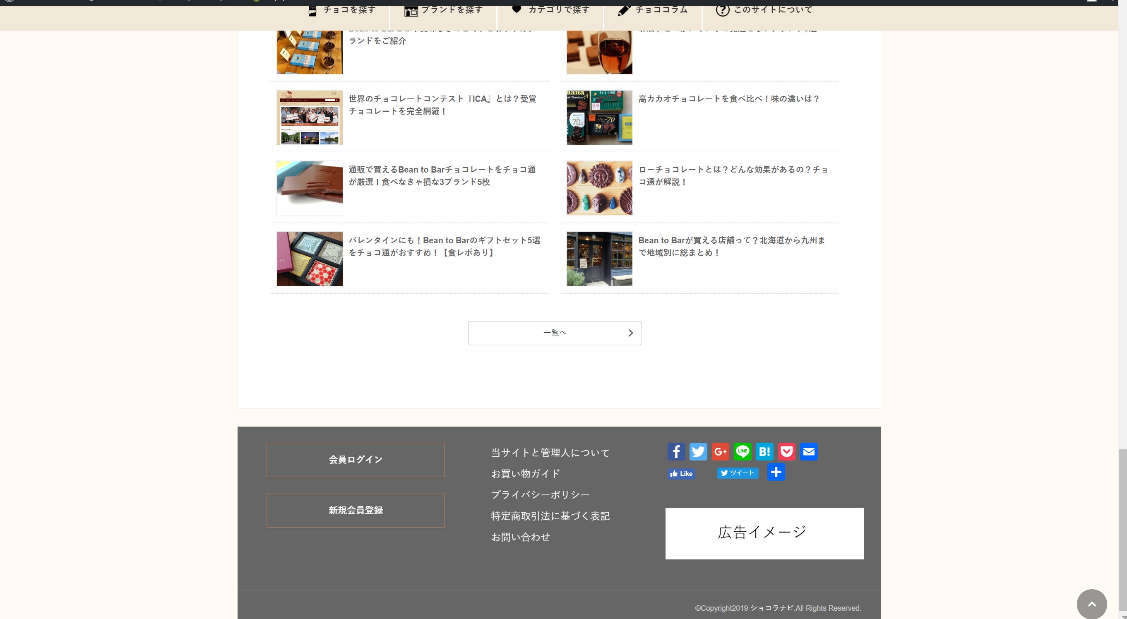Image resolution: width=1127 pixels, height=619 pixels.
Task: Click the 新規会員登録 button
Action: pyautogui.click(x=355, y=510)
